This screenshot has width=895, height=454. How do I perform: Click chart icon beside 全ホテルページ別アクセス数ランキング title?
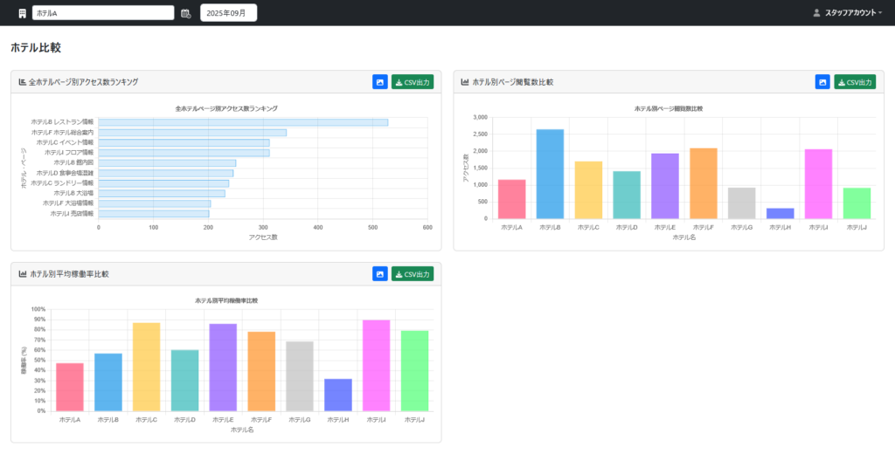(22, 82)
